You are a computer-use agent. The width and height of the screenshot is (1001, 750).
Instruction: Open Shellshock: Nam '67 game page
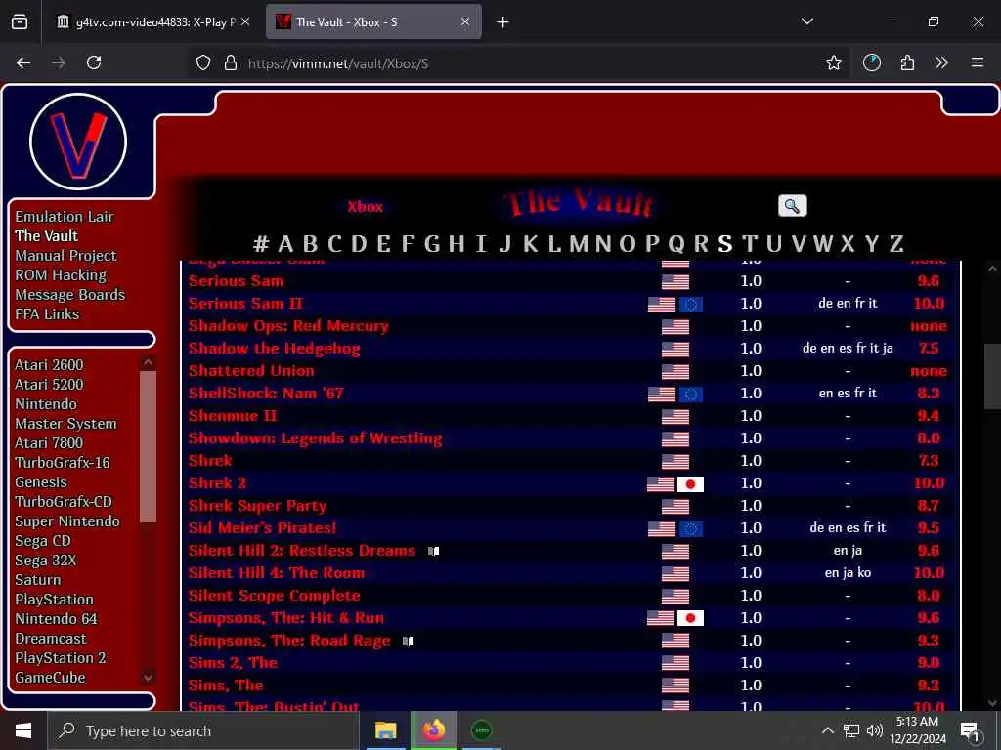[266, 394]
